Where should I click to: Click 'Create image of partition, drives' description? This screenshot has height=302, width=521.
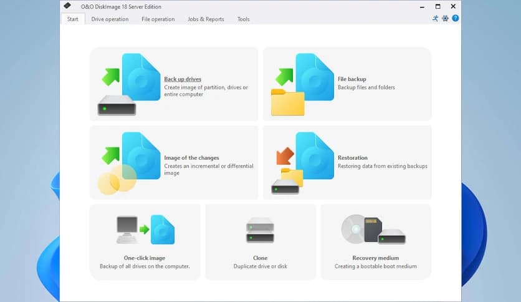[206, 91]
